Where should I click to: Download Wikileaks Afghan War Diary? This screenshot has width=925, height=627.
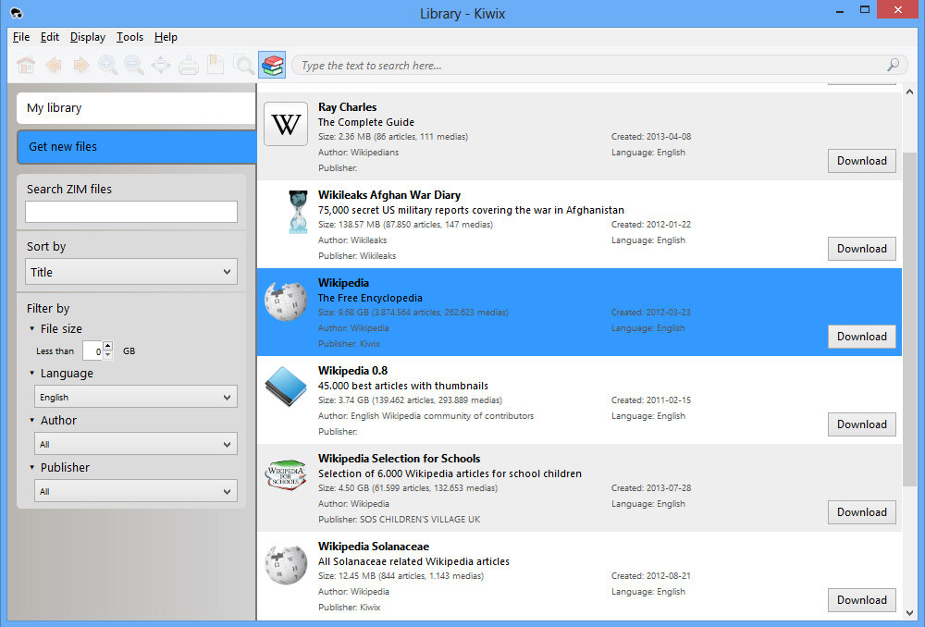(861, 249)
